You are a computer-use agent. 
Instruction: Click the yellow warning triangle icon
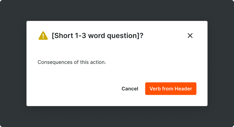(43, 36)
